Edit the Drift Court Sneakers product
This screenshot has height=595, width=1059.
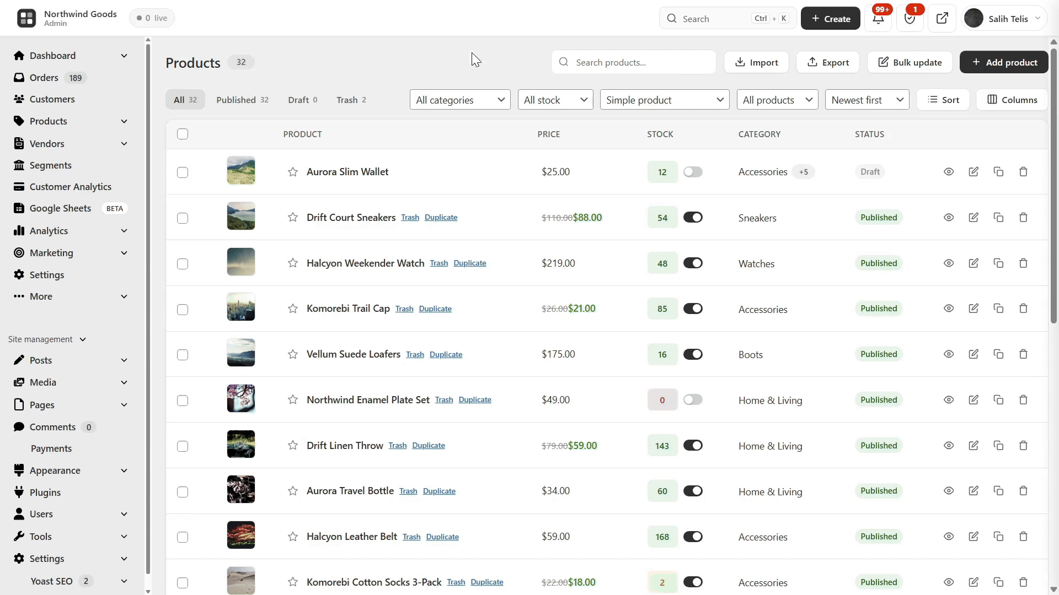pos(974,218)
